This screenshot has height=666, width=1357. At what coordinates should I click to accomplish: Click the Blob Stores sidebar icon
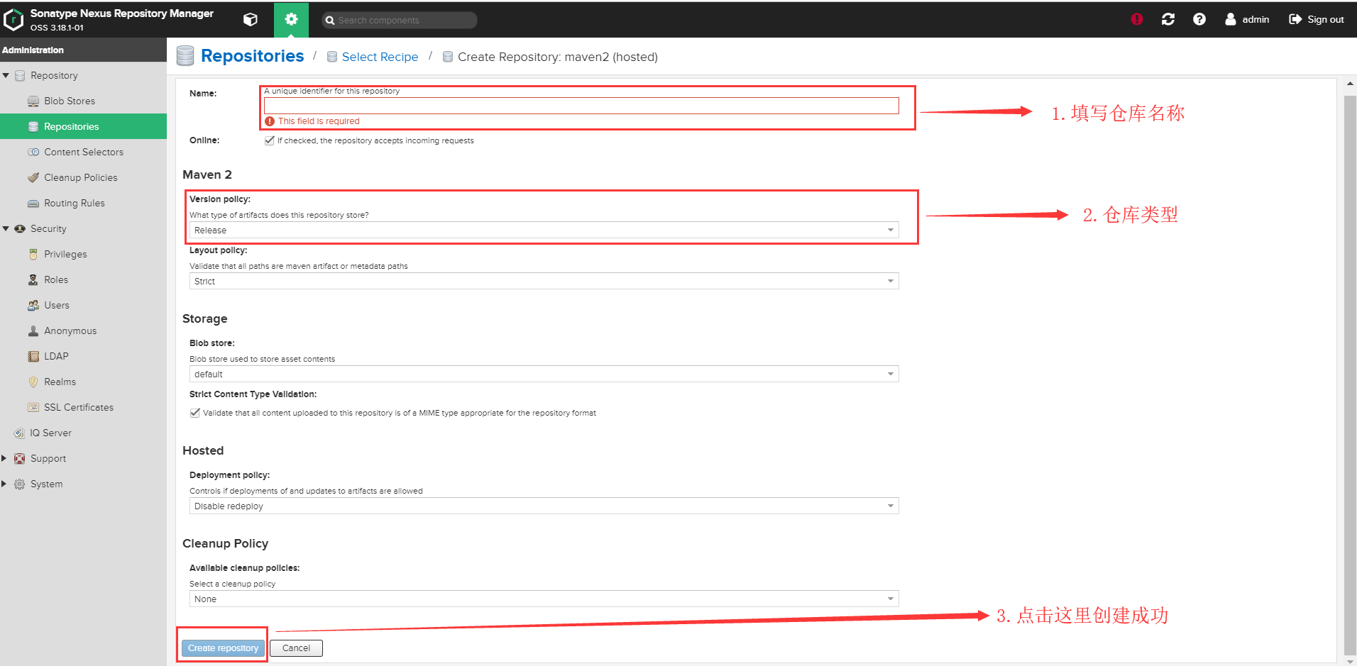[x=33, y=101]
